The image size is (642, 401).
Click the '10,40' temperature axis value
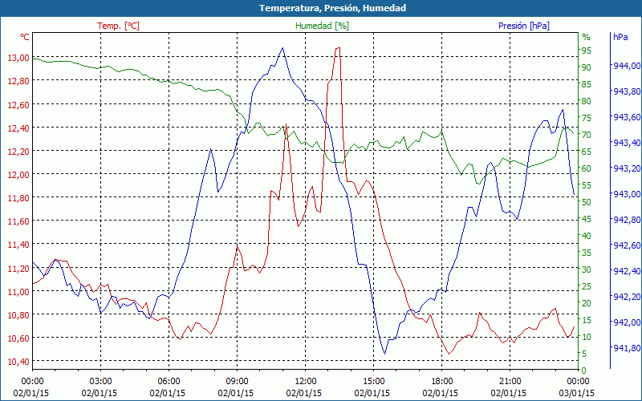(x=18, y=362)
